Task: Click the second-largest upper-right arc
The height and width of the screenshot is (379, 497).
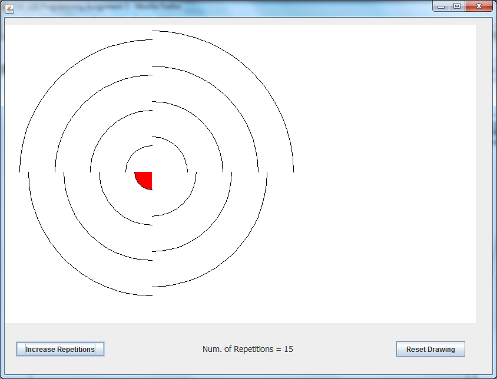Action: [227, 97]
